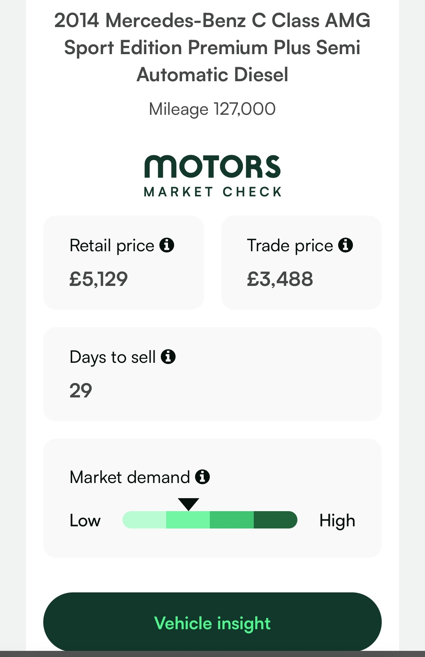
Task: Select the second segment under the demand marker
Action: [188, 520]
